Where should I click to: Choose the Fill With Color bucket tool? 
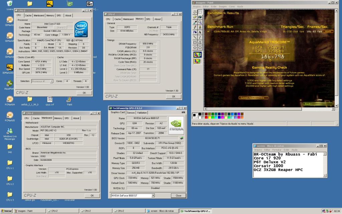pyautogui.click(x=200, y=17)
